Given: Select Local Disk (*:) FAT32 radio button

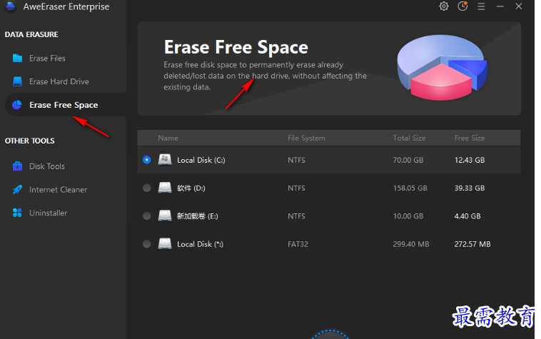Looking at the screenshot, I should coord(147,244).
